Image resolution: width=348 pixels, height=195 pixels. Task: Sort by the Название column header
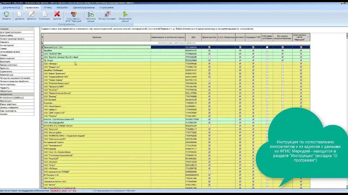(x=97, y=37)
